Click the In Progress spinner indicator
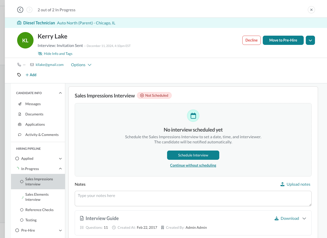The width and height of the screenshot is (327, 238). point(17,169)
